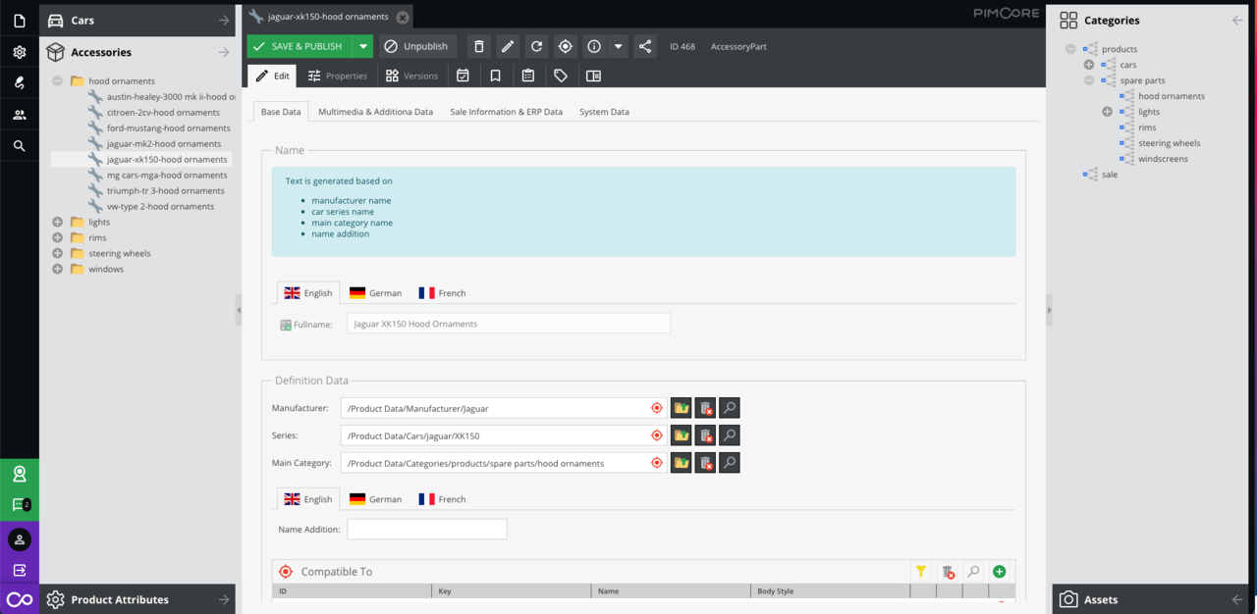This screenshot has width=1257, height=614.
Task: Open the notes clipboard tab icon
Action: (528, 76)
